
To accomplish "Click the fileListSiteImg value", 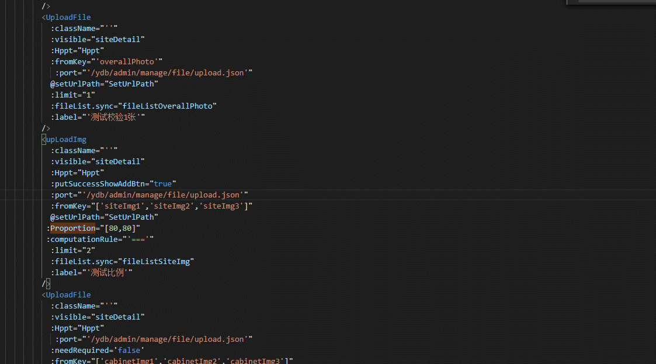I will point(156,262).
